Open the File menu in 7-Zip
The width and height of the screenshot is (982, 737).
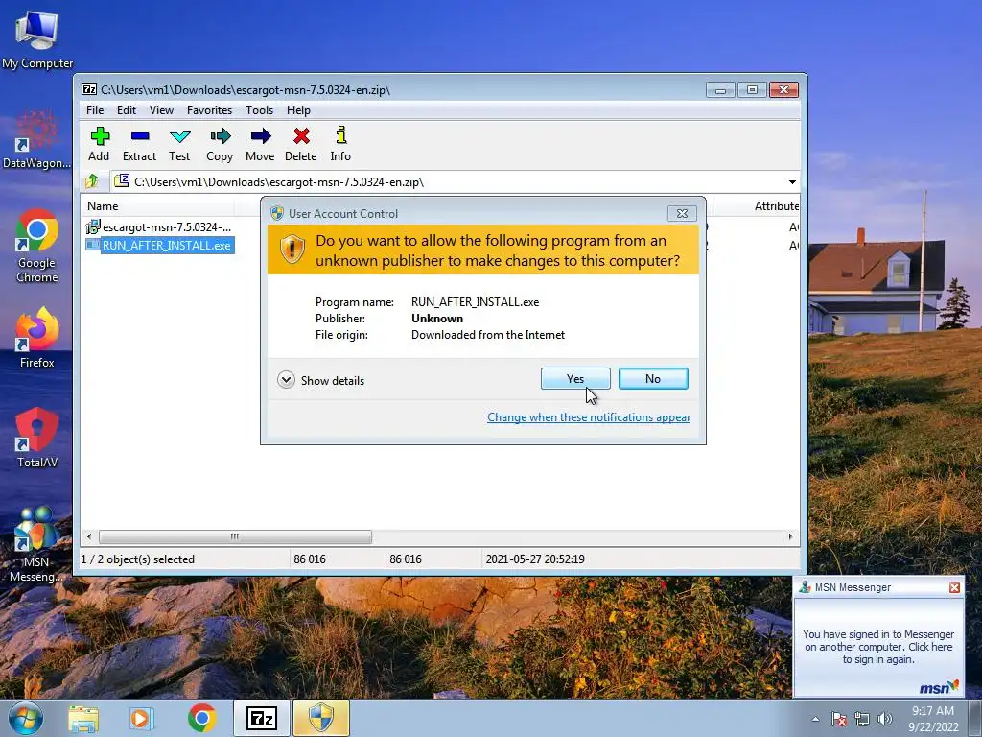tap(95, 110)
